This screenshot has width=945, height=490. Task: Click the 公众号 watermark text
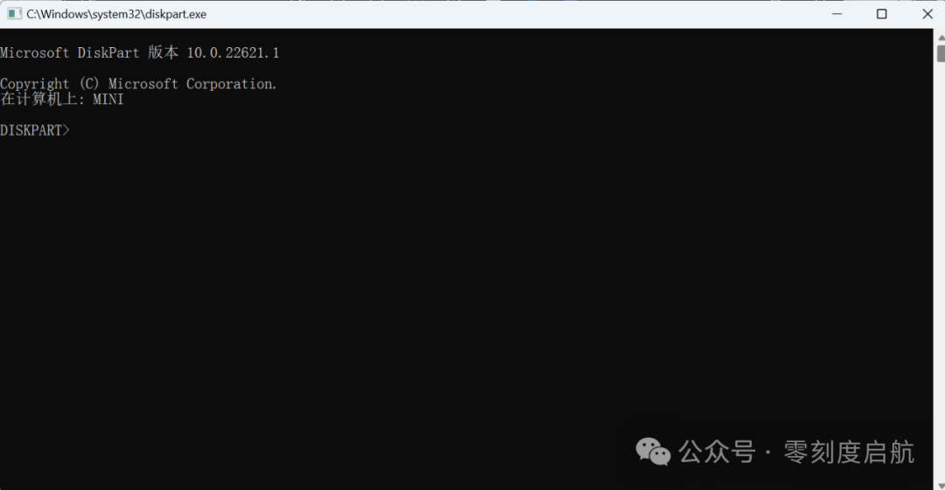click(x=717, y=452)
